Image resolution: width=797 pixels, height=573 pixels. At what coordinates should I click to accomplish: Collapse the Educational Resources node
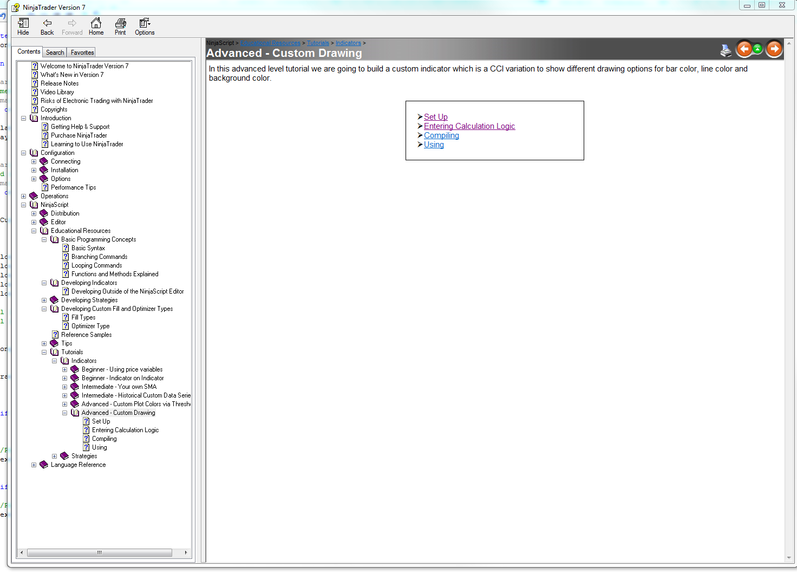(x=34, y=231)
